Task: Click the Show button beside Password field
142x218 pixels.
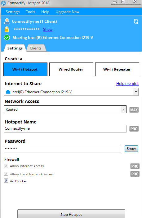Action: pyautogui.click(x=131, y=149)
